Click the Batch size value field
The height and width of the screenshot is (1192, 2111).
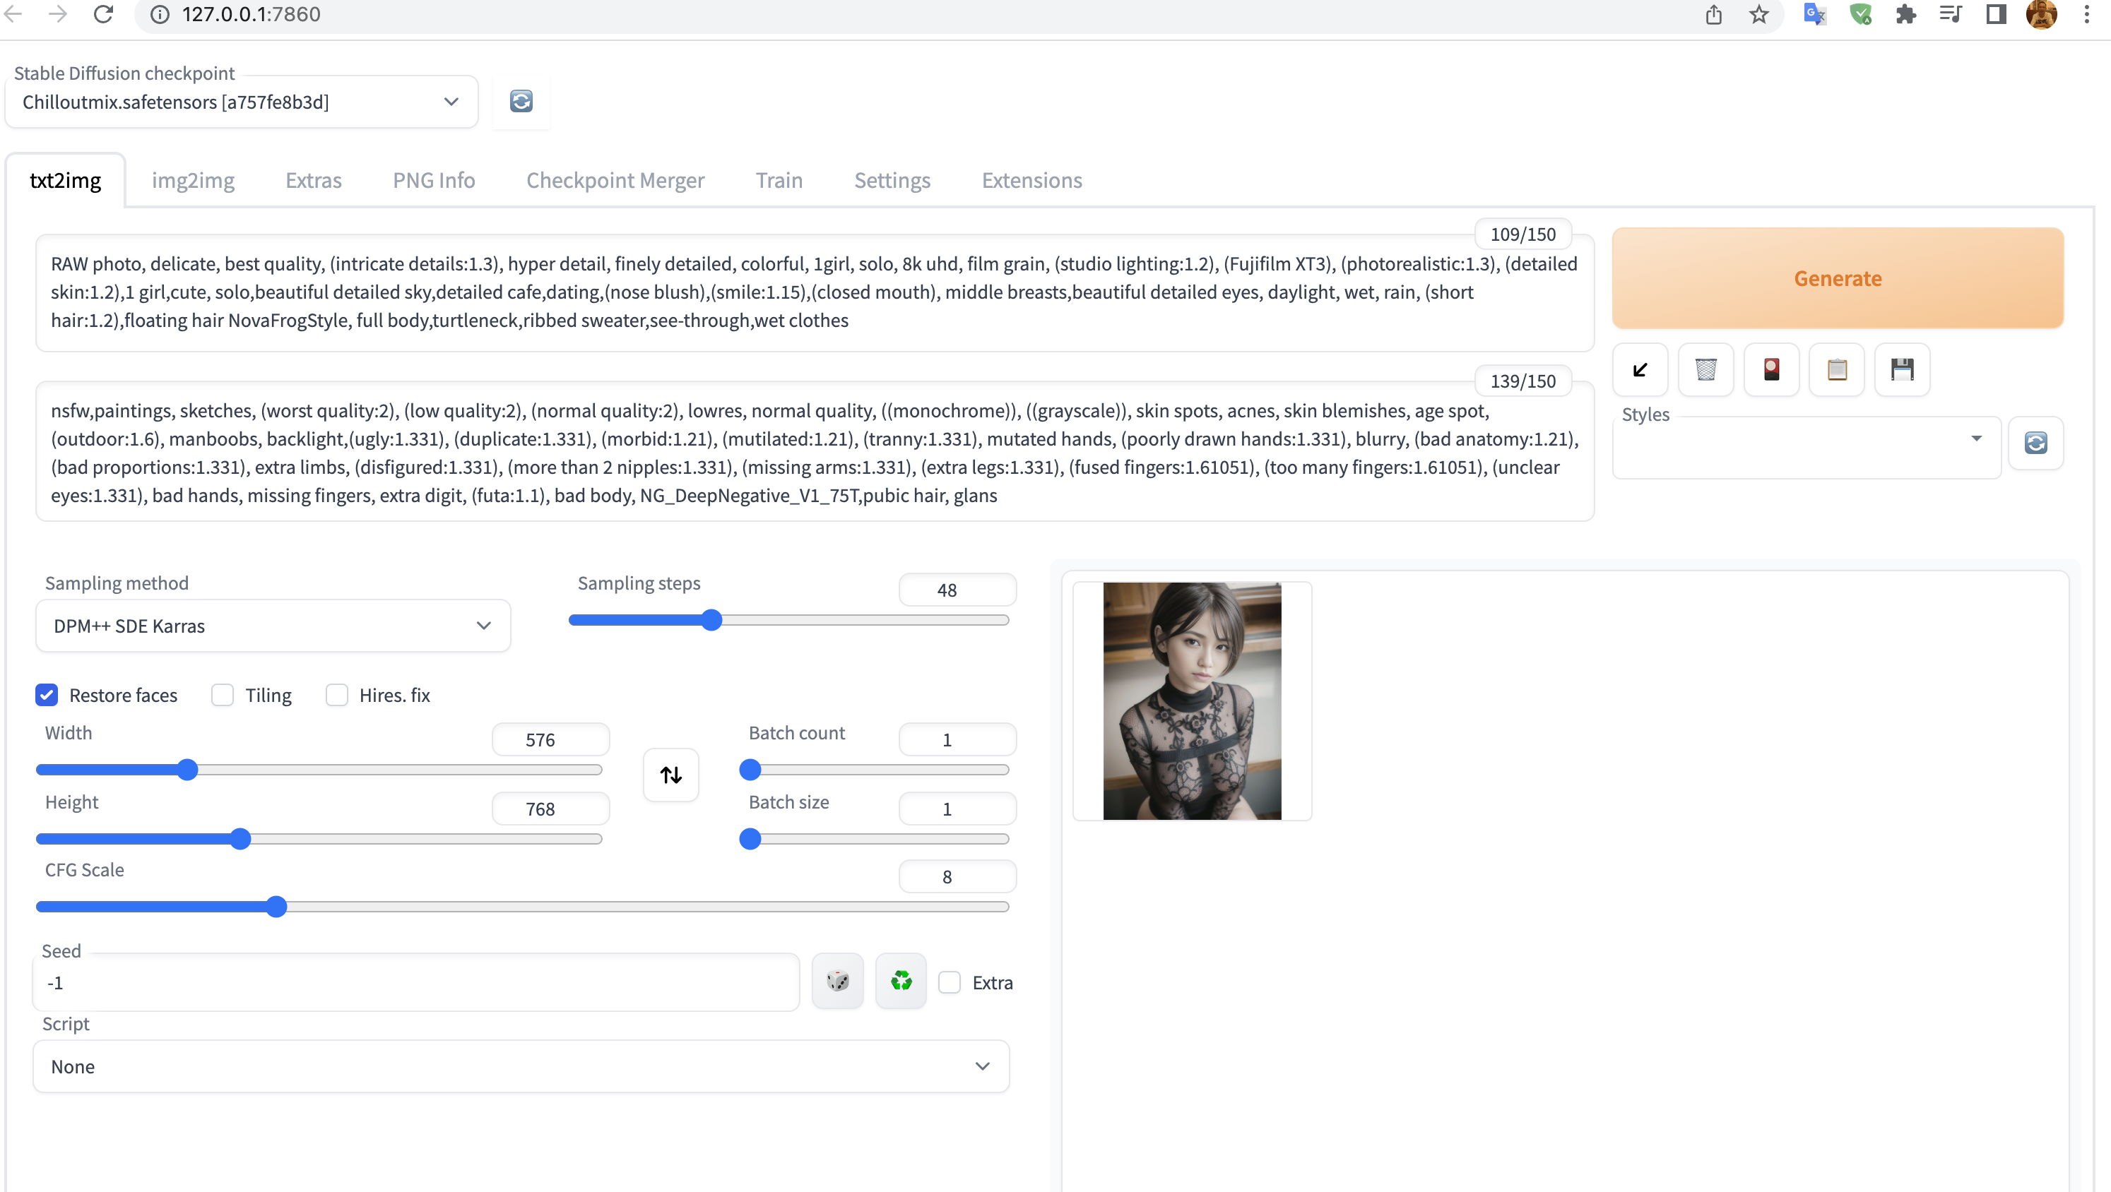point(957,809)
